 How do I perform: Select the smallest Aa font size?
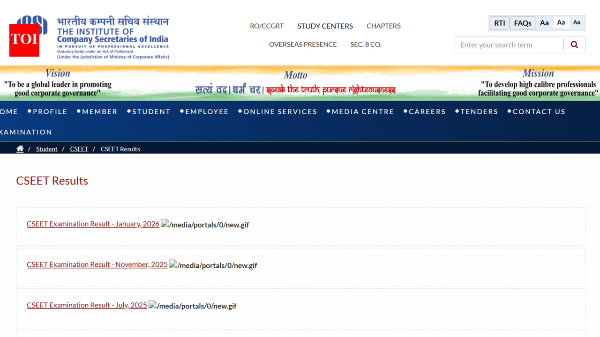coord(577,22)
